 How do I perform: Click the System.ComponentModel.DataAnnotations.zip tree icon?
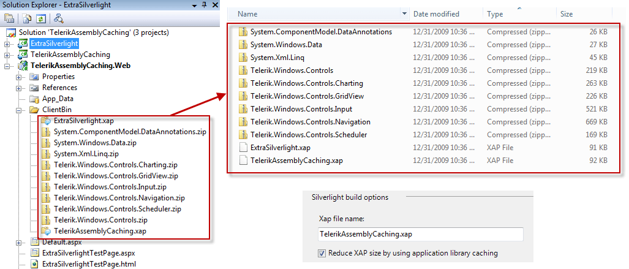(46, 131)
